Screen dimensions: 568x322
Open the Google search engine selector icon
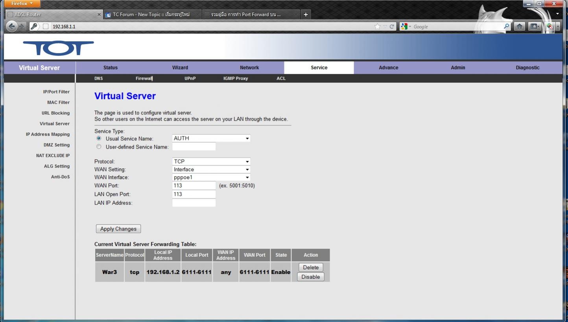pyautogui.click(x=404, y=26)
